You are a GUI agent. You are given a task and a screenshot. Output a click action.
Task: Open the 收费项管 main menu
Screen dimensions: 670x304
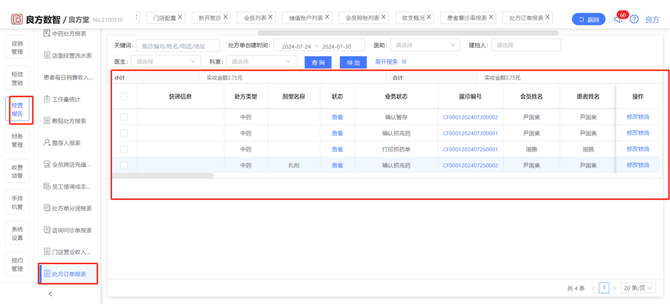click(x=17, y=171)
